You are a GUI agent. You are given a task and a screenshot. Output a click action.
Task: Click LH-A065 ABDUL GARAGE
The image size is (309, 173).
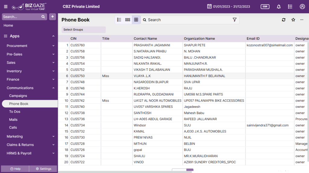[153, 119]
